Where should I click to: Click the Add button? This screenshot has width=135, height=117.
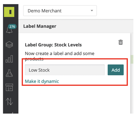click(x=116, y=70)
